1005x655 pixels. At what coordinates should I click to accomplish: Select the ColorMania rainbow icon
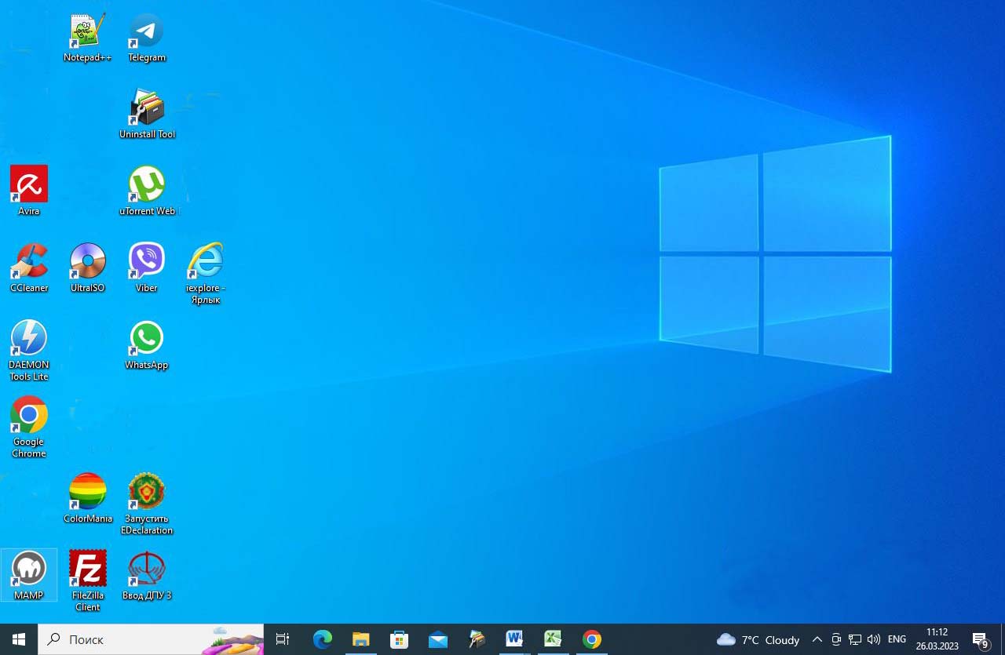pos(87,493)
